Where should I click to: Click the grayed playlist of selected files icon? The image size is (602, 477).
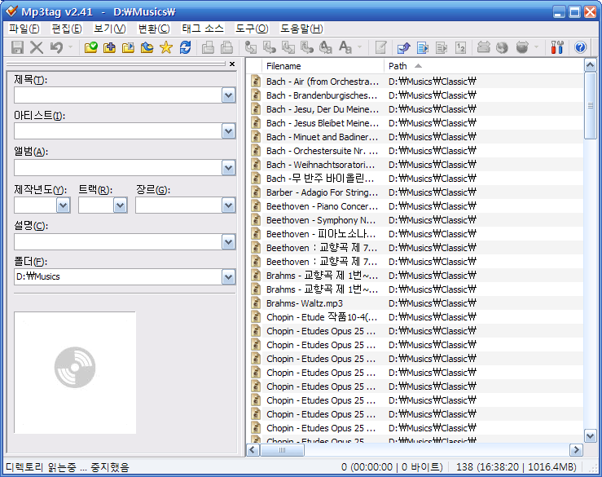(442, 47)
